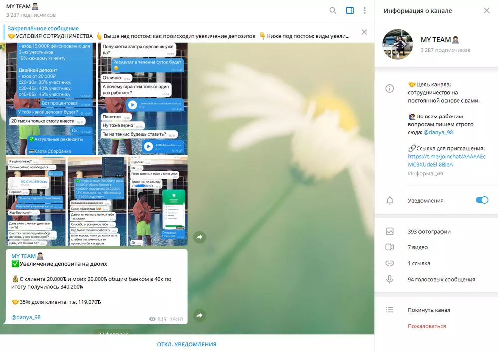This screenshot has height=352, width=498.
Task: Click the link icon next to ссылка
Action: 390,263
